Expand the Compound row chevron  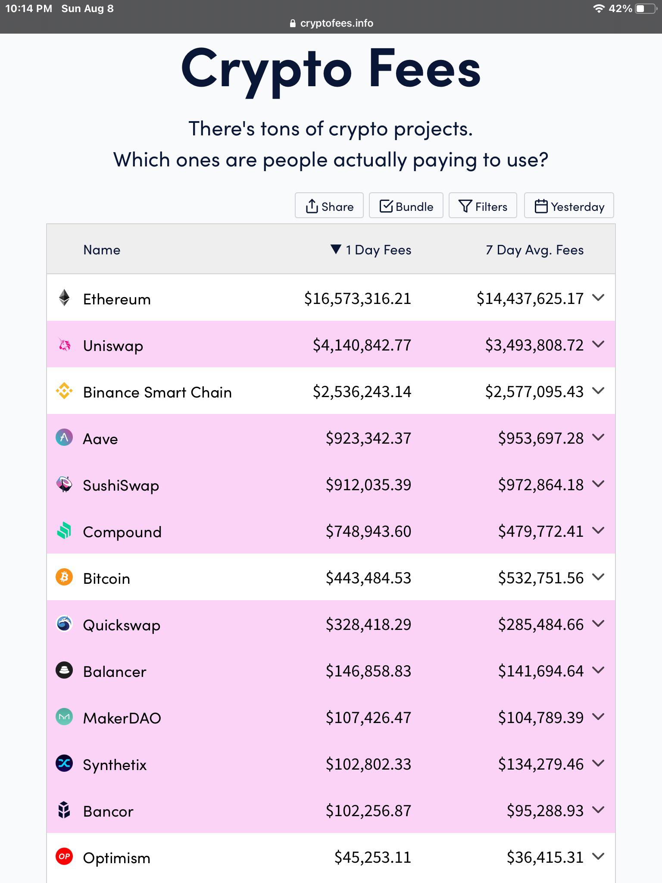[x=599, y=531]
